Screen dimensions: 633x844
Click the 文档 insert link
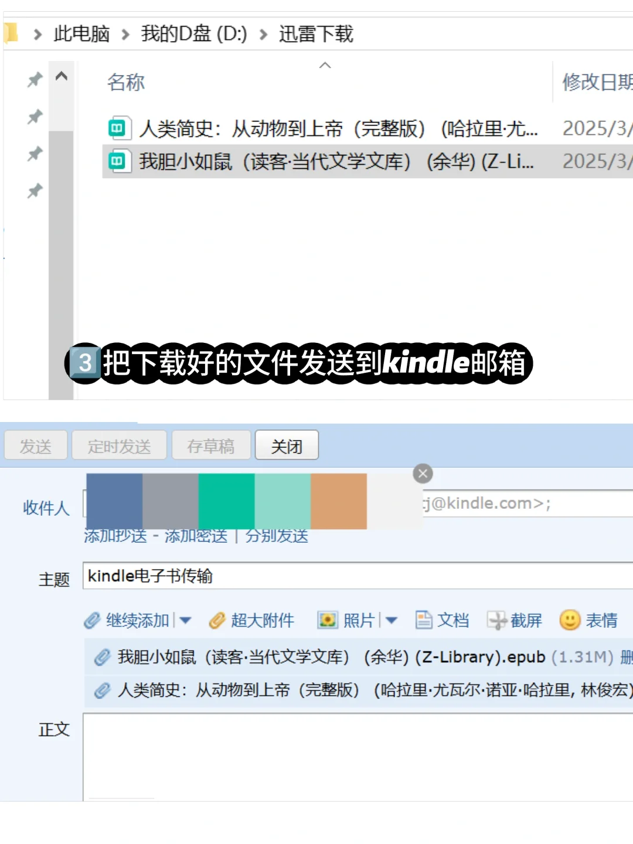[453, 620]
